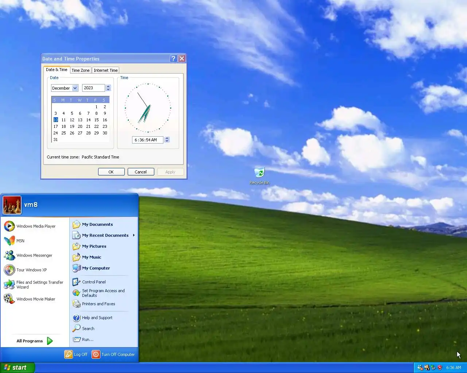Select the Date & Time tab
The image size is (467, 373).
tap(57, 70)
